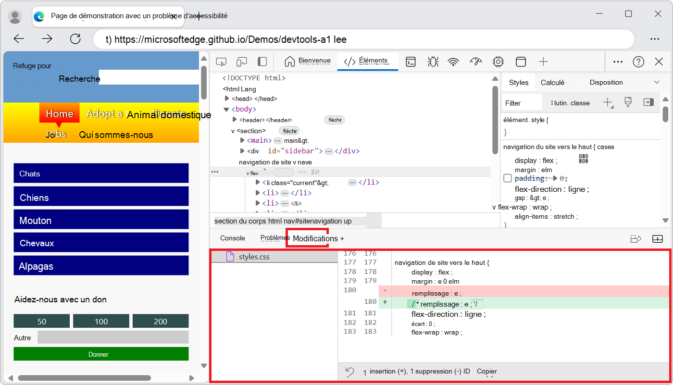Screen dimensions: 673x385
Task: Expand the head element in the DOM tree
Action: [227, 98]
